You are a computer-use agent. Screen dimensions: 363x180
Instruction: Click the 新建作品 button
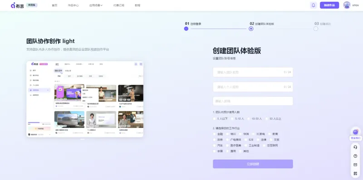tap(329, 5)
